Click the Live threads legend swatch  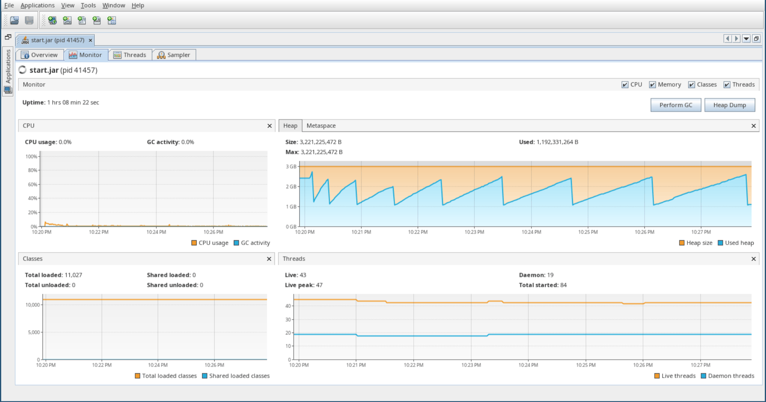click(x=657, y=376)
